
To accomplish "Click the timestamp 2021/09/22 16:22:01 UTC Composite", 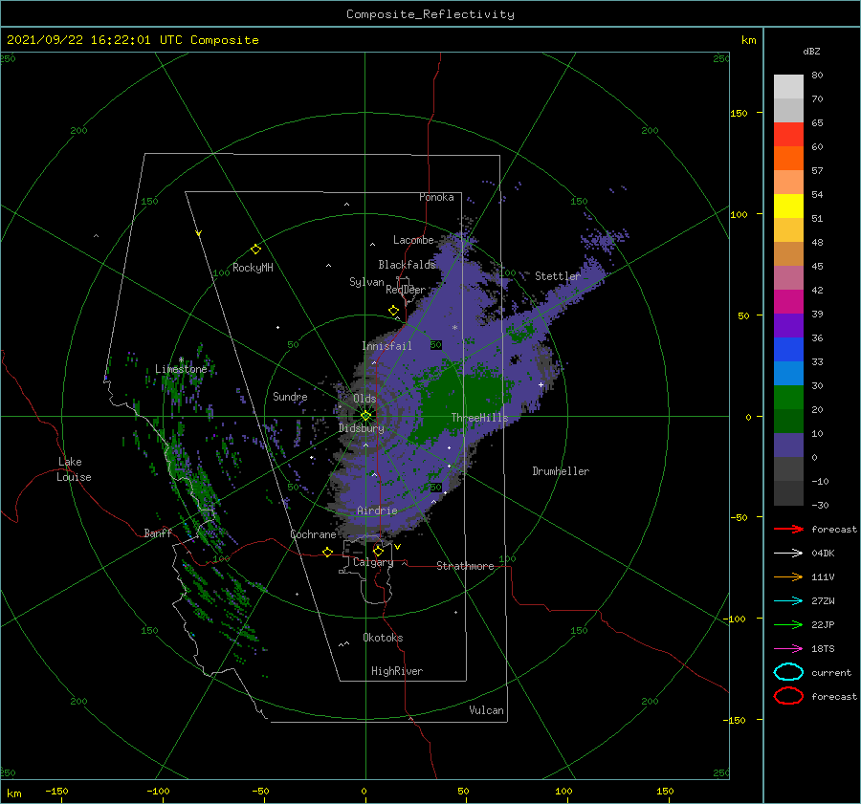I will tap(132, 40).
